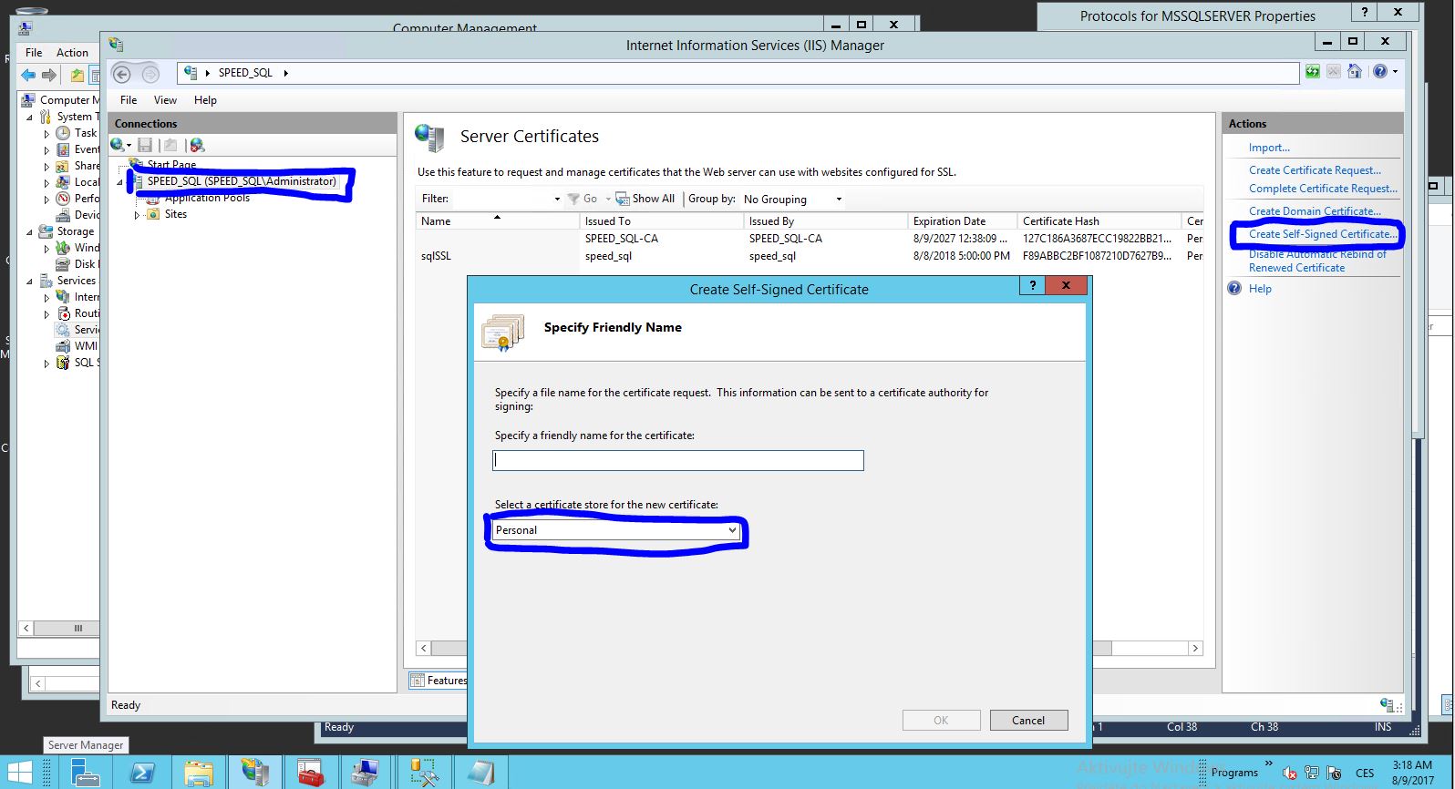This screenshot has height=789, width=1455.
Task: Click Create Certificate Request link
Action: click(x=1315, y=170)
